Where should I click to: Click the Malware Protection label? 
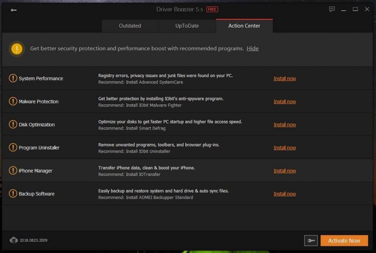click(x=39, y=102)
